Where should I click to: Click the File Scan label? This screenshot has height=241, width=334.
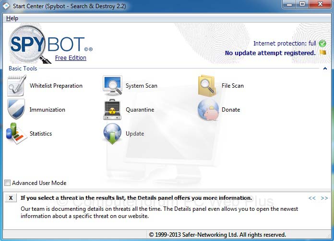pyautogui.click(x=233, y=86)
